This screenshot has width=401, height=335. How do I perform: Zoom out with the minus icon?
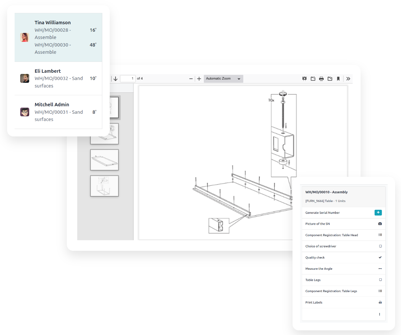click(x=191, y=79)
